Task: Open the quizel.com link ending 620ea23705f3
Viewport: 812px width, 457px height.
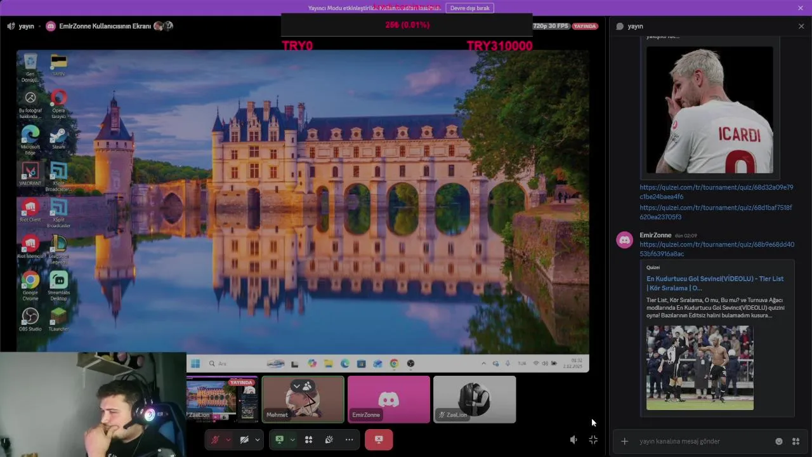Action: coord(716,212)
